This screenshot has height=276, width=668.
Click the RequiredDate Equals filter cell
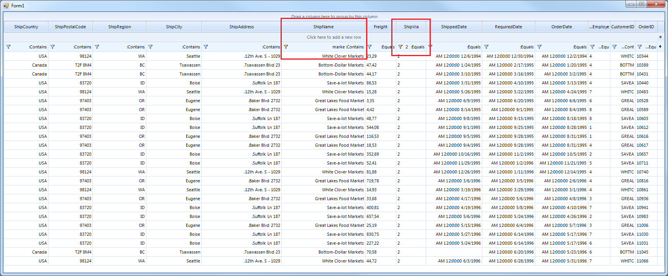pos(509,47)
